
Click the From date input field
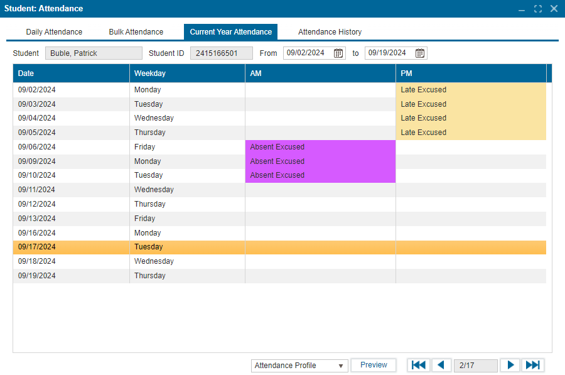coord(308,53)
